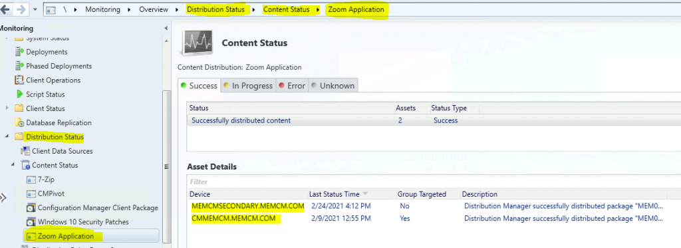
Task: Click the Phased Deployments node icon
Action: pos(19,66)
